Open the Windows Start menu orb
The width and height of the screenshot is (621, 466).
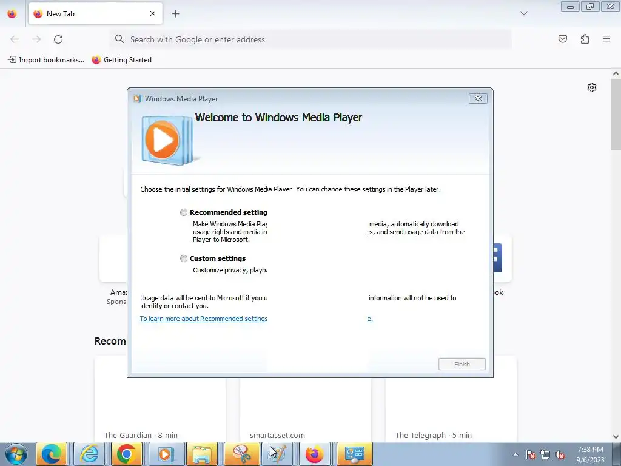[16, 454]
